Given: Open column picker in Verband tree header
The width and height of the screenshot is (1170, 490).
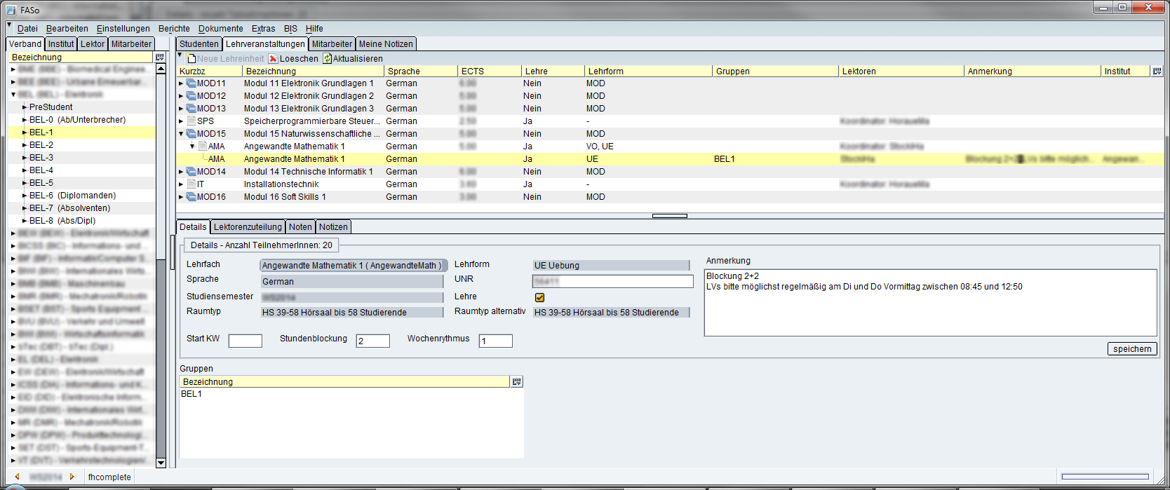Looking at the screenshot, I should (x=159, y=57).
